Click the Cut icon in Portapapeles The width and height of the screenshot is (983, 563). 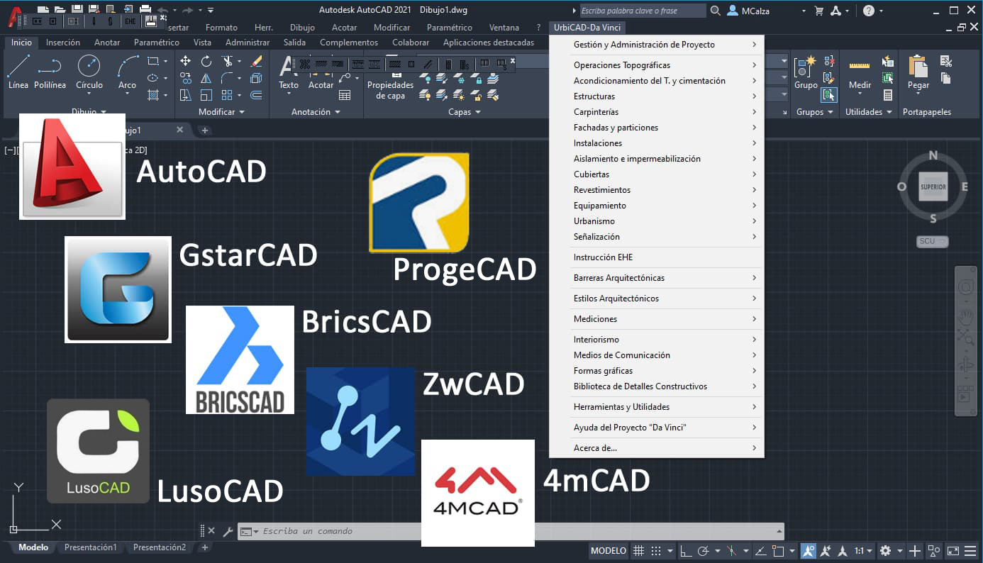[x=945, y=62]
